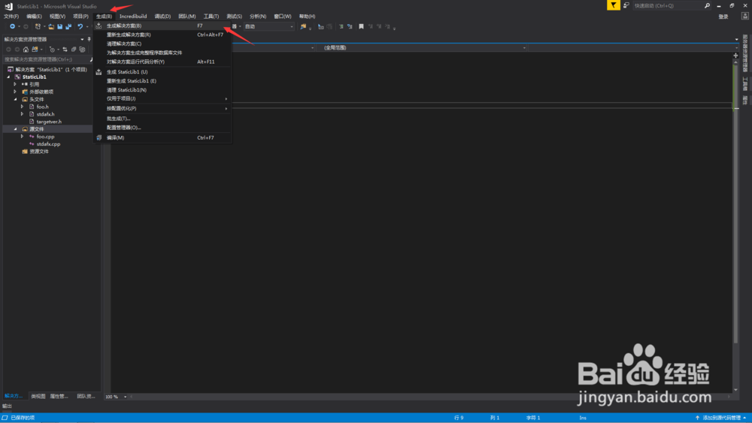Click the navigate back toolbar icon
Screen dimensions: 752x423
(12, 26)
